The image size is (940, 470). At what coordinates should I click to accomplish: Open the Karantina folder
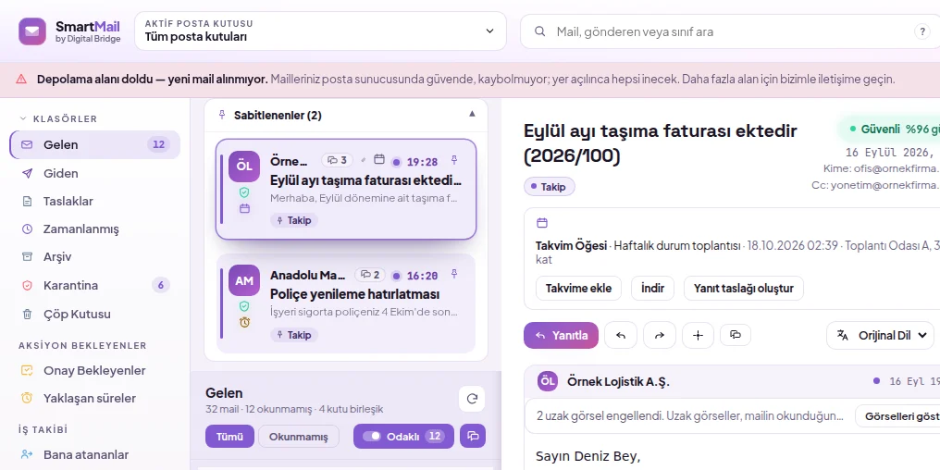tap(94, 285)
